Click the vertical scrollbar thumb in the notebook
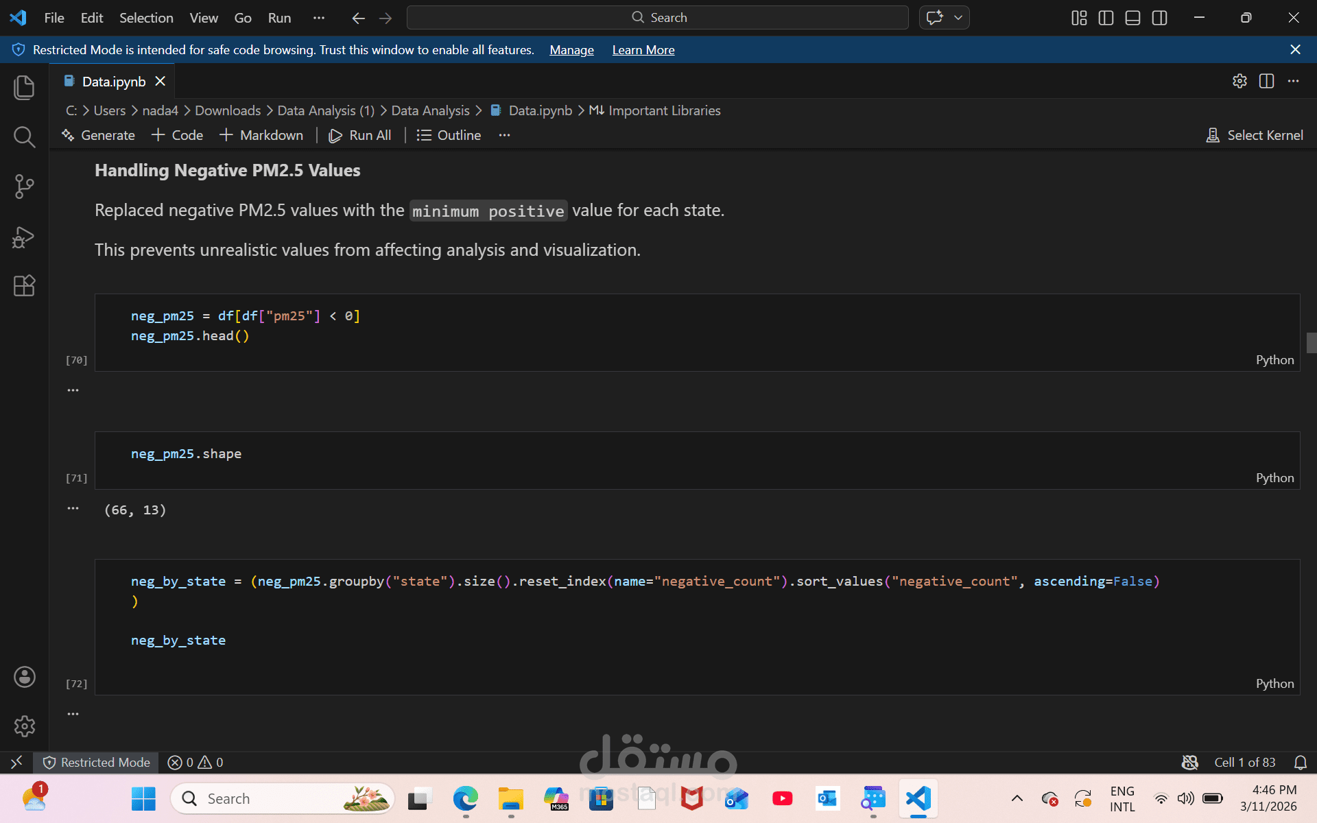Viewport: 1317px width, 823px height. [x=1311, y=342]
